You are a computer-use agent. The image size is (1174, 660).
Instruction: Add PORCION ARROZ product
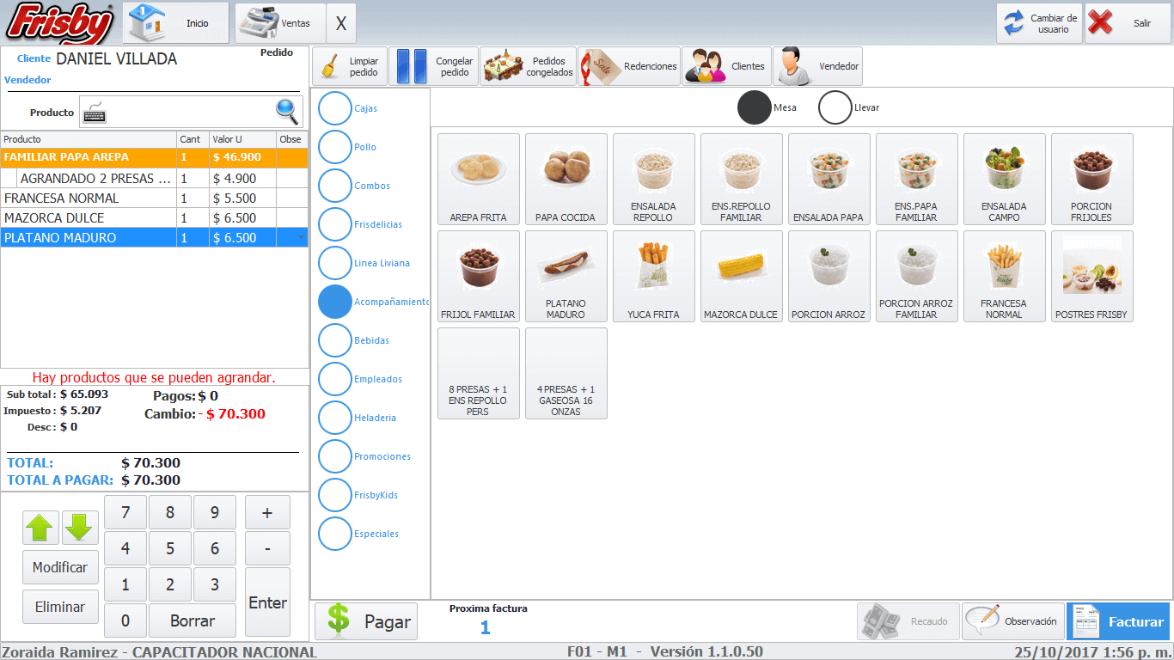click(829, 276)
